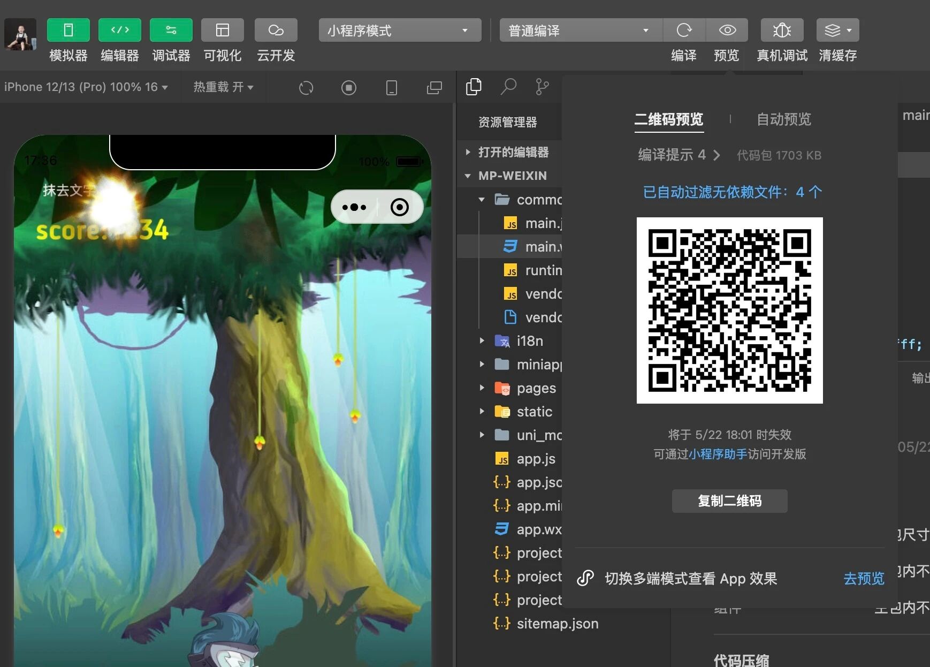The image size is (930, 667).
Task: Stop the simulator
Action: tap(349, 87)
